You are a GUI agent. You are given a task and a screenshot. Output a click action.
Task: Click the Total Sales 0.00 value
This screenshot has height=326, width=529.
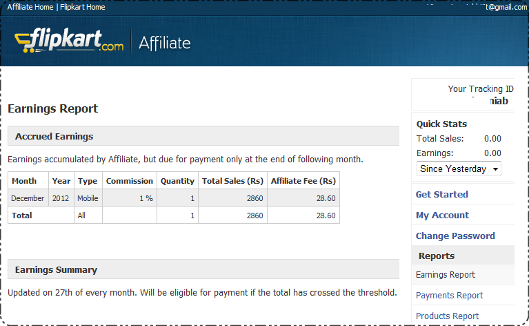[x=492, y=139]
